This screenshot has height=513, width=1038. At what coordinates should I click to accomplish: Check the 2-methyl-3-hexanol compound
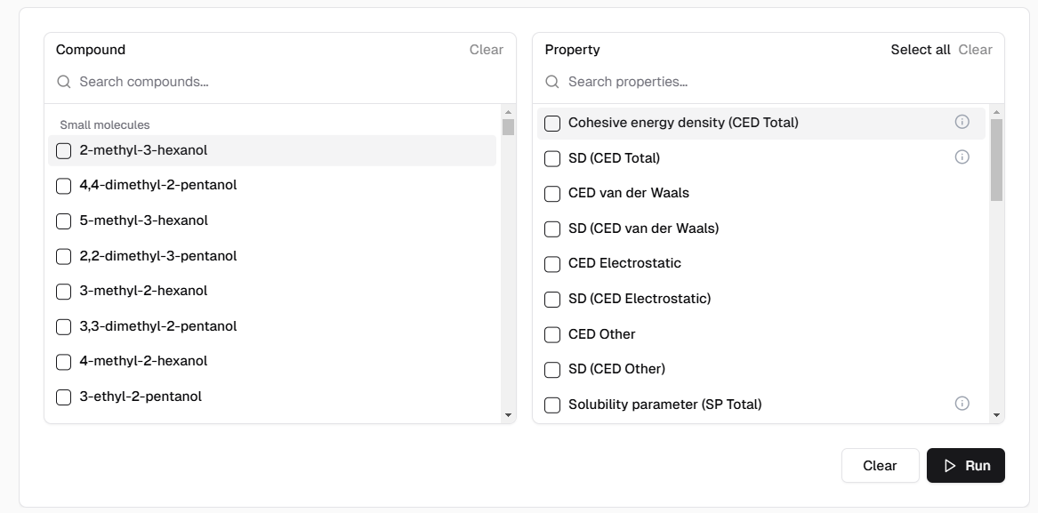tap(64, 151)
